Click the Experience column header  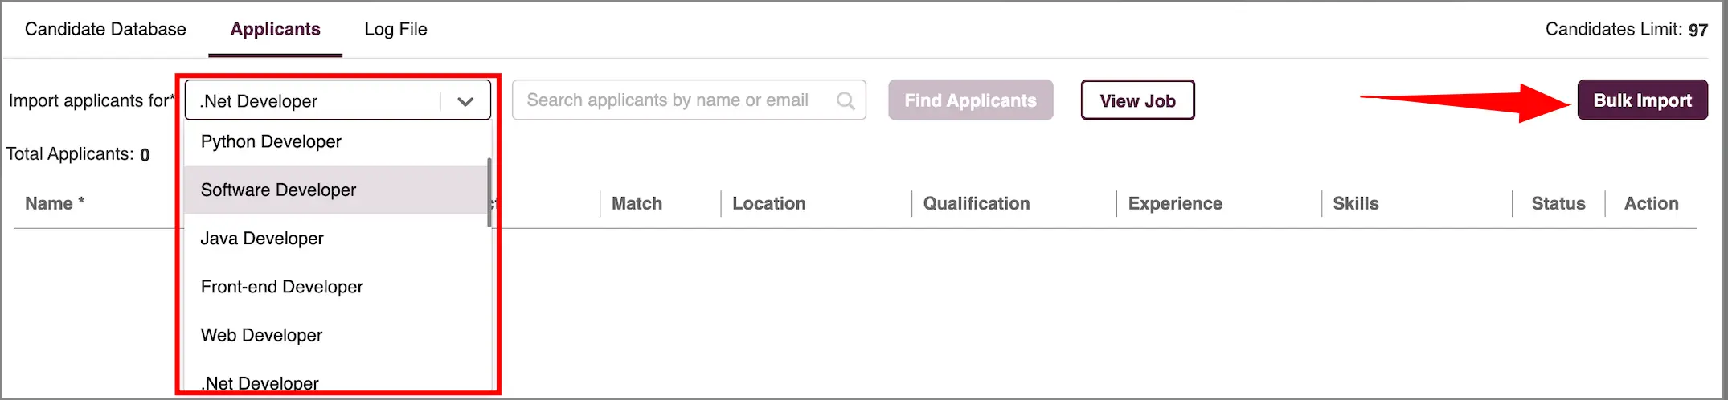point(1175,203)
